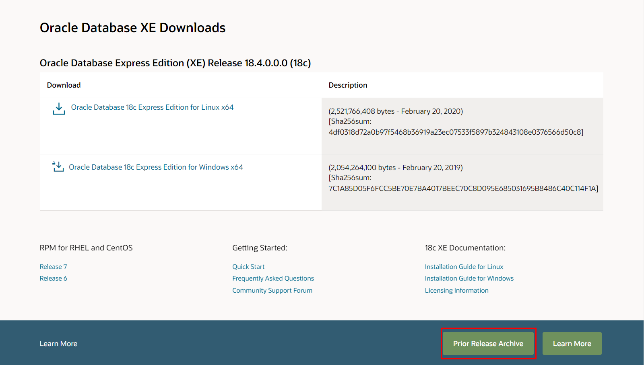Image resolution: width=644 pixels, height=365 pixels.
Task: Click the Oracle Database XE Downloads heading
Action: [x=133, y=28]
